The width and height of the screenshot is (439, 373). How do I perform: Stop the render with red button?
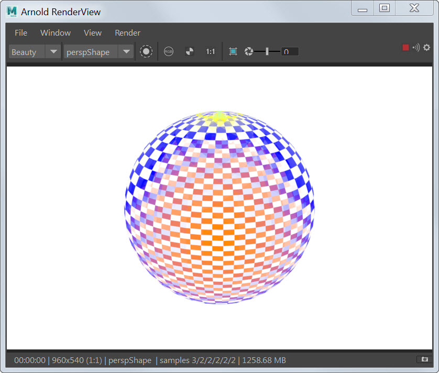pyautogui.click(x=405, y=48)
